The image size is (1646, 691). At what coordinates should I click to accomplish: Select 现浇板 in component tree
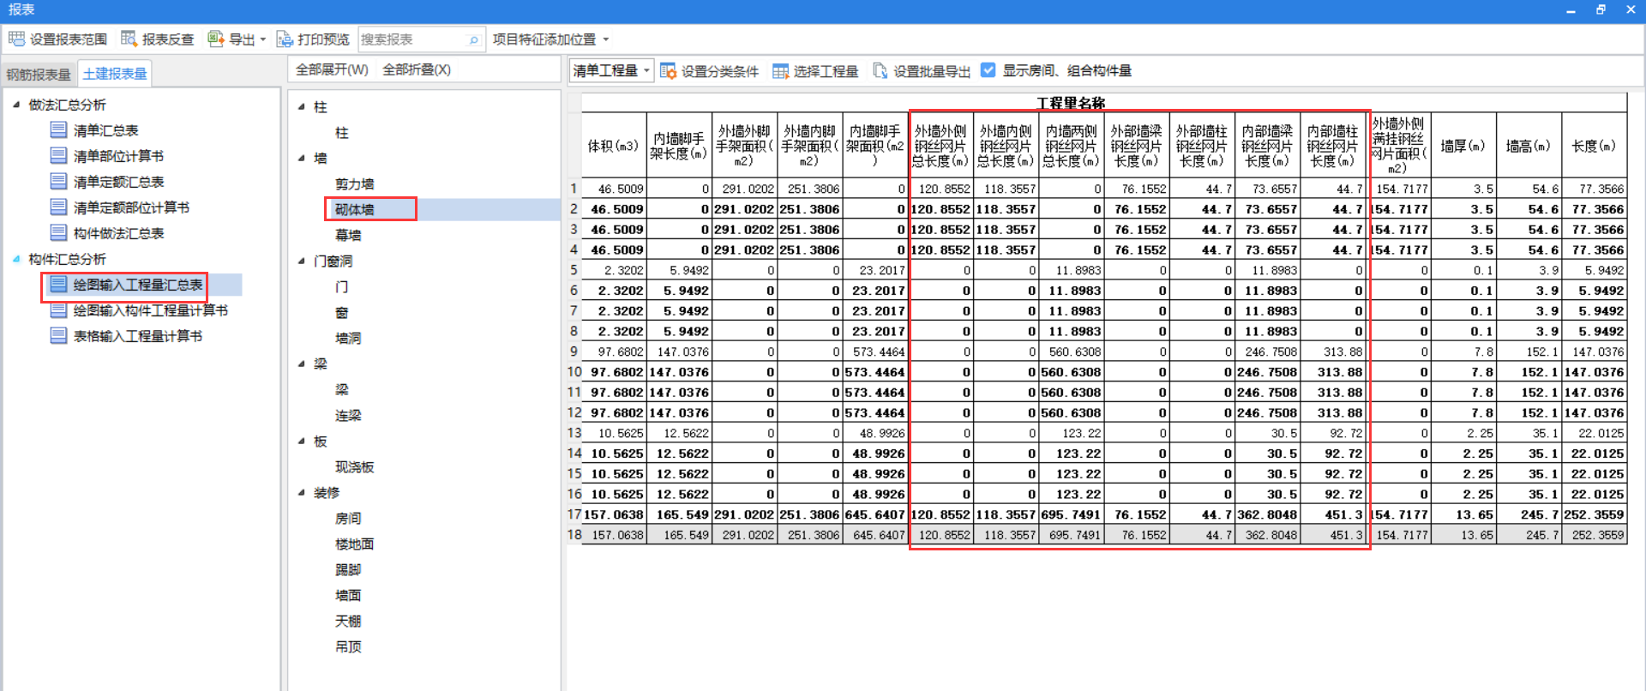click(x=355, y=467)
